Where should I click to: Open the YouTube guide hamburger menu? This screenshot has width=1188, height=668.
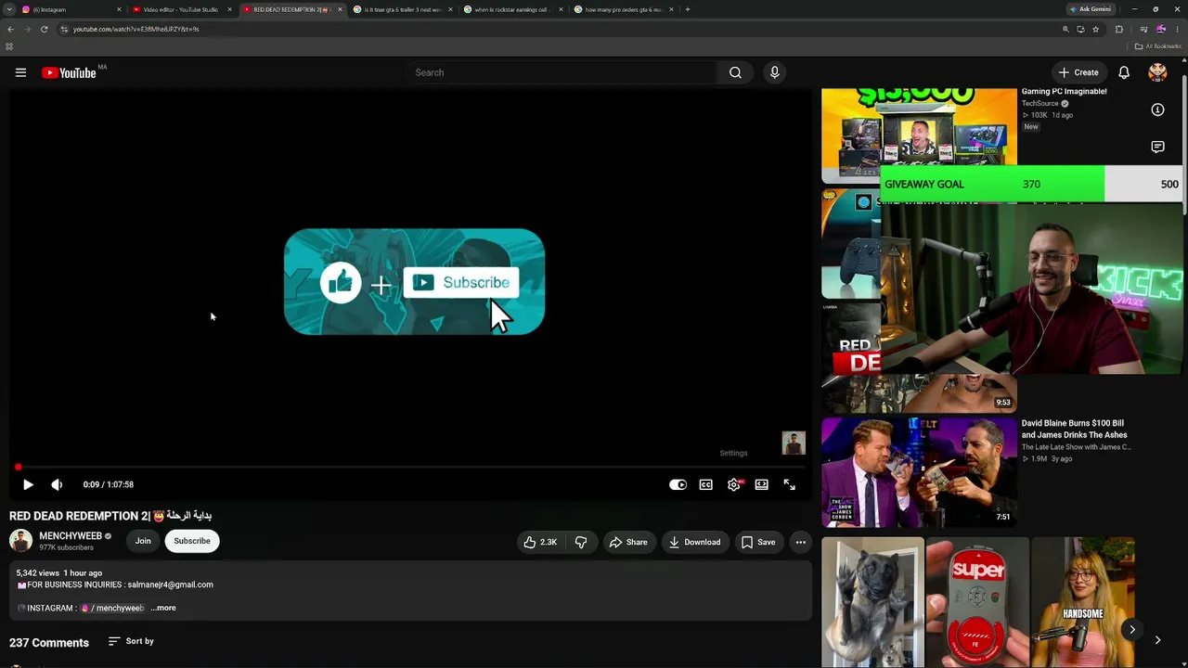coord(20,72)
